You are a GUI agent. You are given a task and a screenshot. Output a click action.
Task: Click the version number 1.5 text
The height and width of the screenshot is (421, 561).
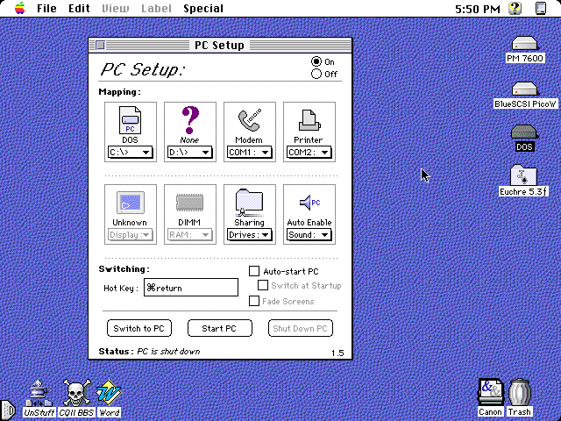tap(337, 353)
